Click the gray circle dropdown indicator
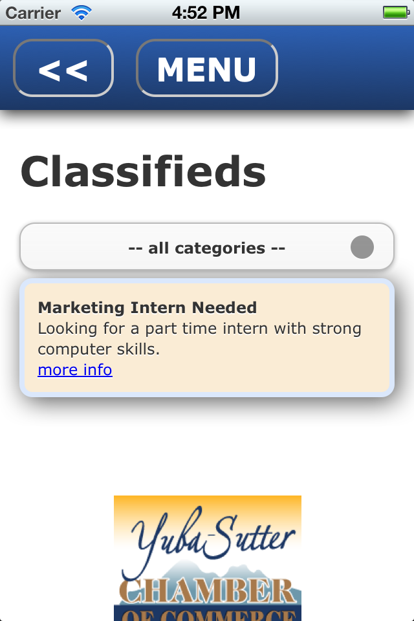This screenshot has height=621, width=414. coord(362,247)
